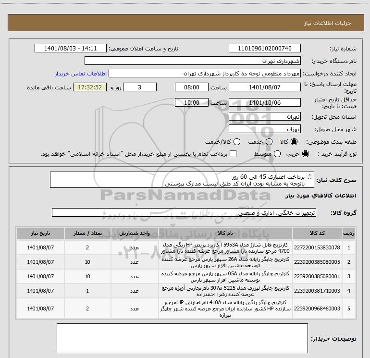Viewport: 370px width, 358px height.
Task: Click the کد کالا column header
Action: [x=317, y=233]
